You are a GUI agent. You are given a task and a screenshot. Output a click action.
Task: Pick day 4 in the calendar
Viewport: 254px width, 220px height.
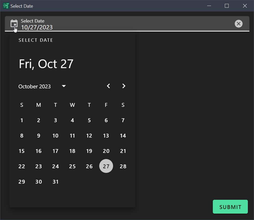point(72,120)
